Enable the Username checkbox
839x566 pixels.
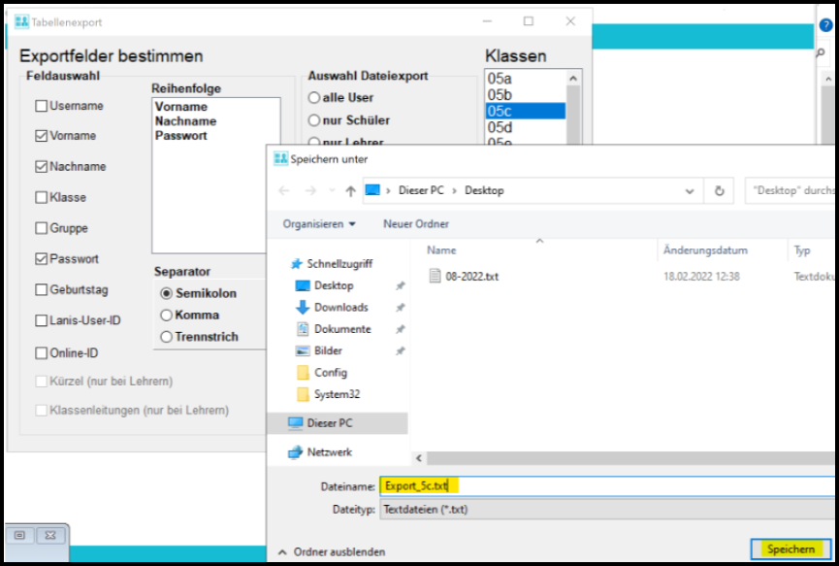42,106
